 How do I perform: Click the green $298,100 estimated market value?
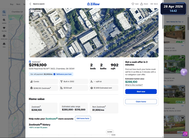coord(131,82)
